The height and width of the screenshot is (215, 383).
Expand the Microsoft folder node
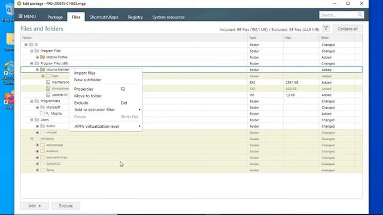point(37,107)
